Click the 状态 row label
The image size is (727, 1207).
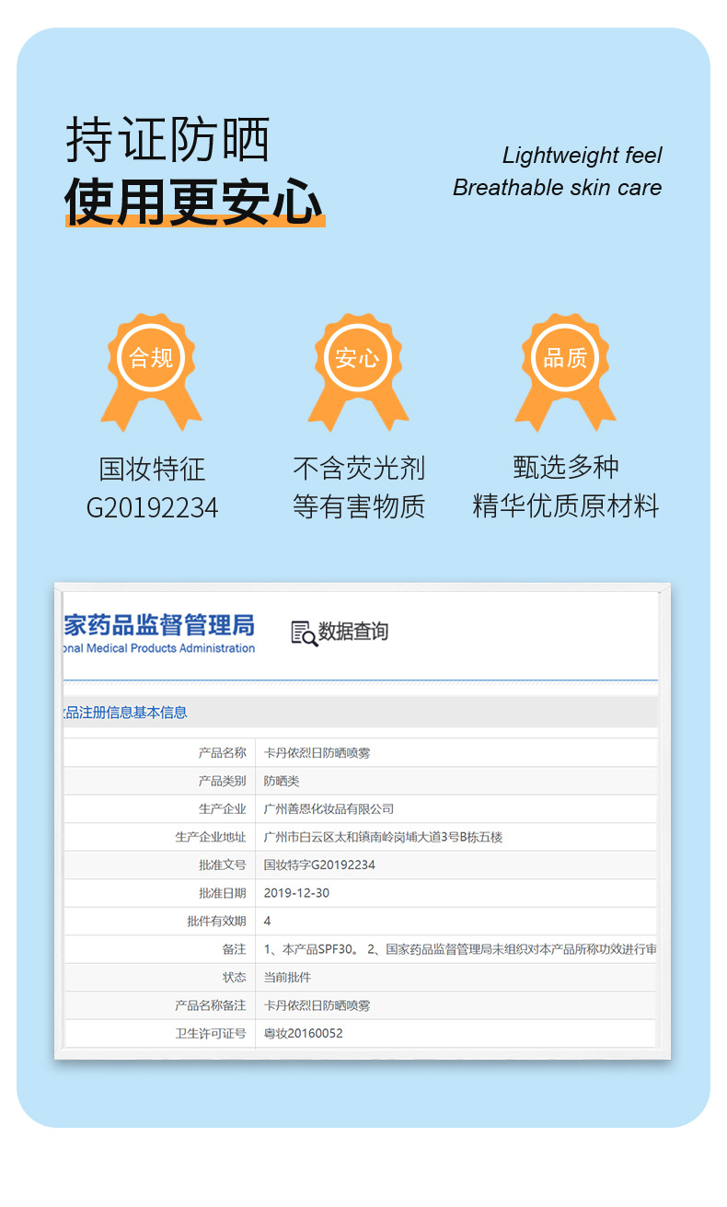point(234,977)
